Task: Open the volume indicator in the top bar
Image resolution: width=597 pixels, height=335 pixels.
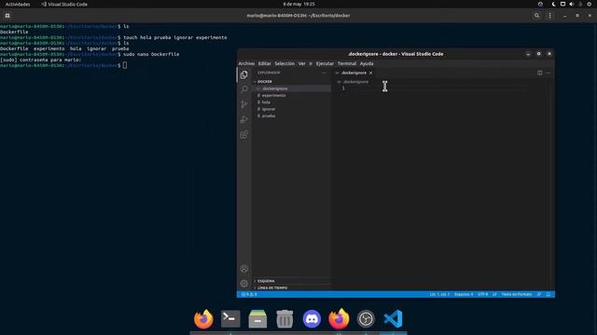Action: (x=572, y=4)
